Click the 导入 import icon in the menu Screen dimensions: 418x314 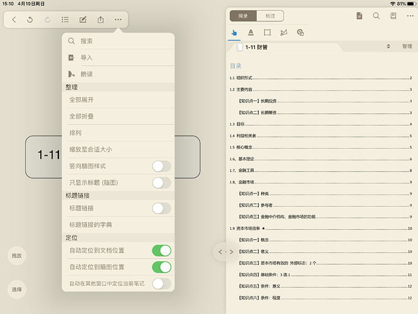point(71,58)
